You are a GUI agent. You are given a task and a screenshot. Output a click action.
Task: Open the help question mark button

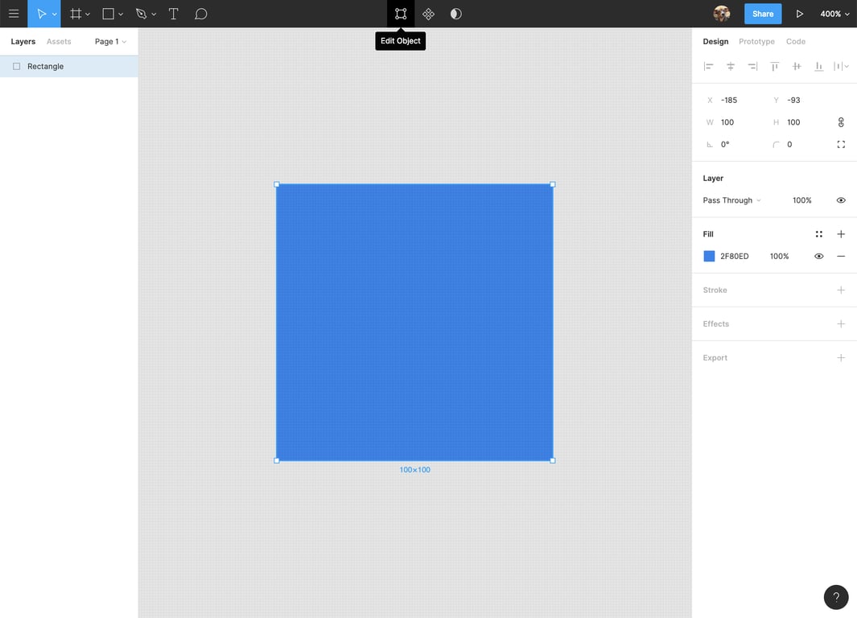tap(836, 597)
